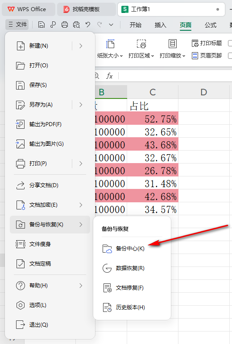Click the 占比 header cell
Image resolution: width=232 pixels, height=344 pixels.
click(153, 106)
